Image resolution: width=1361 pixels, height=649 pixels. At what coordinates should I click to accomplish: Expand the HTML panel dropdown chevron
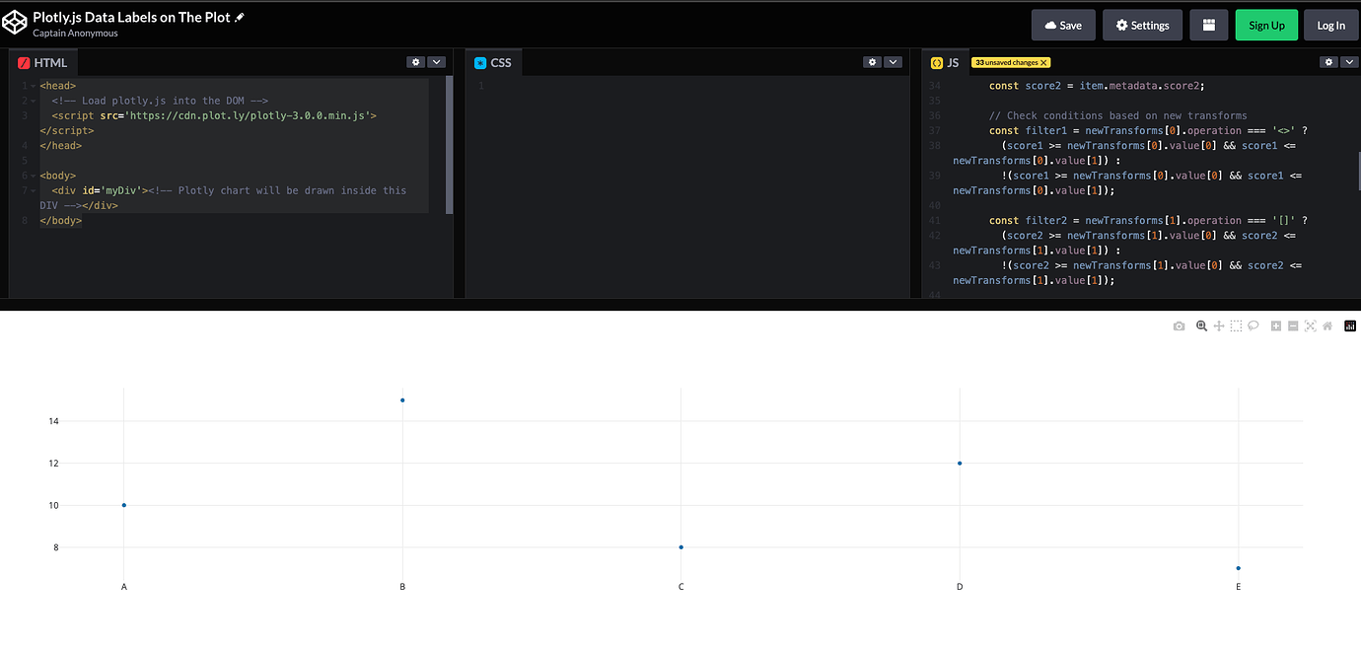(436, 61)
